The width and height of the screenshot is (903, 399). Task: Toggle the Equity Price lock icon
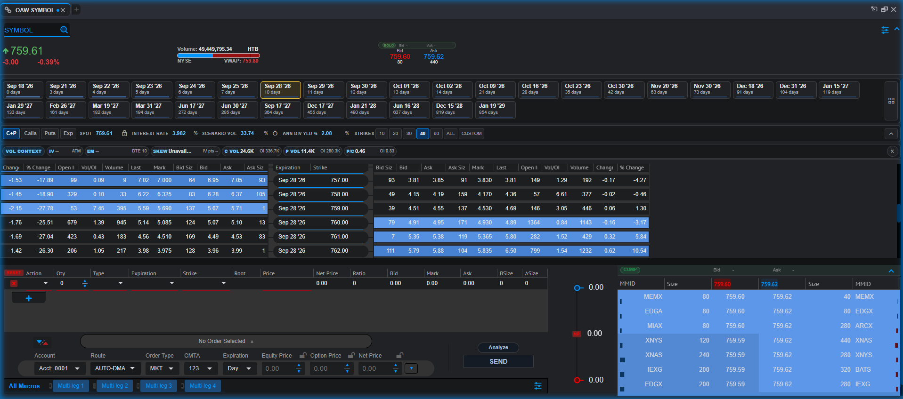303,355
